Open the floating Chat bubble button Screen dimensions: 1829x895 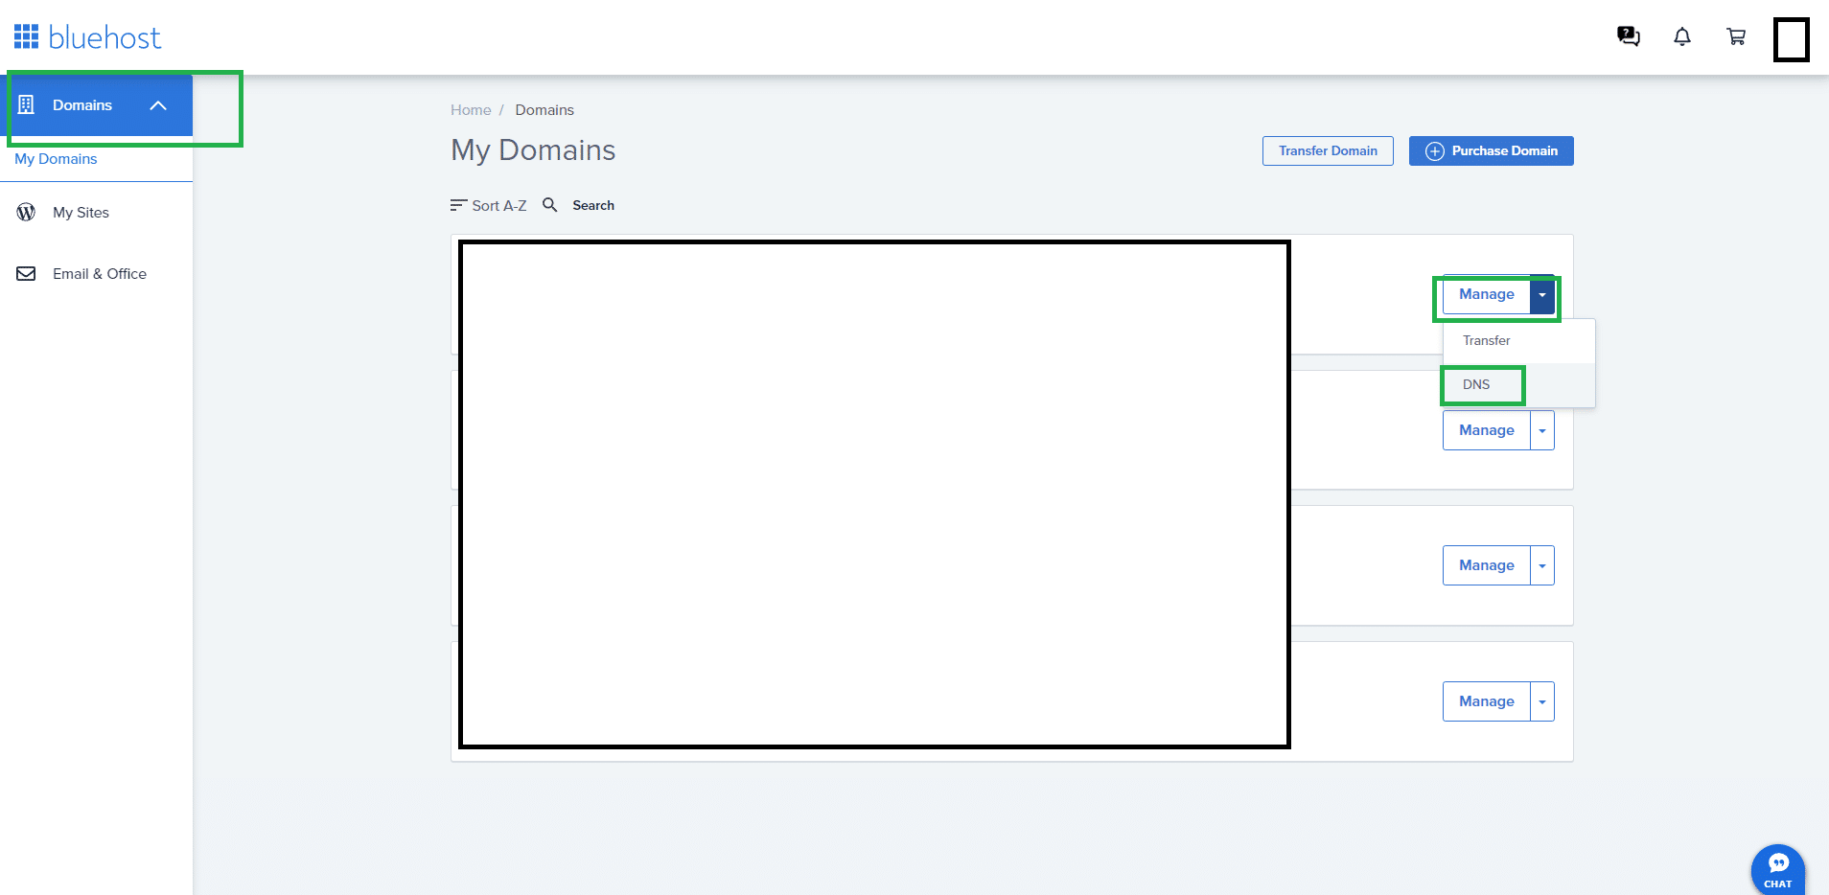point(1777,868)
